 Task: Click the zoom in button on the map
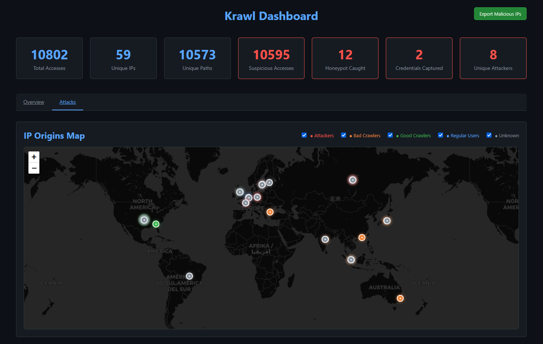coord(34,157)
